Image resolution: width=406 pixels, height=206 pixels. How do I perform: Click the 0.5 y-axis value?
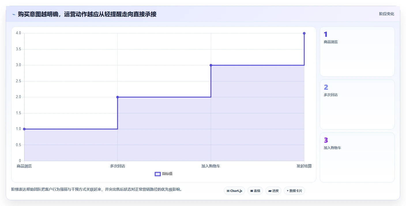tap(19, 145)
